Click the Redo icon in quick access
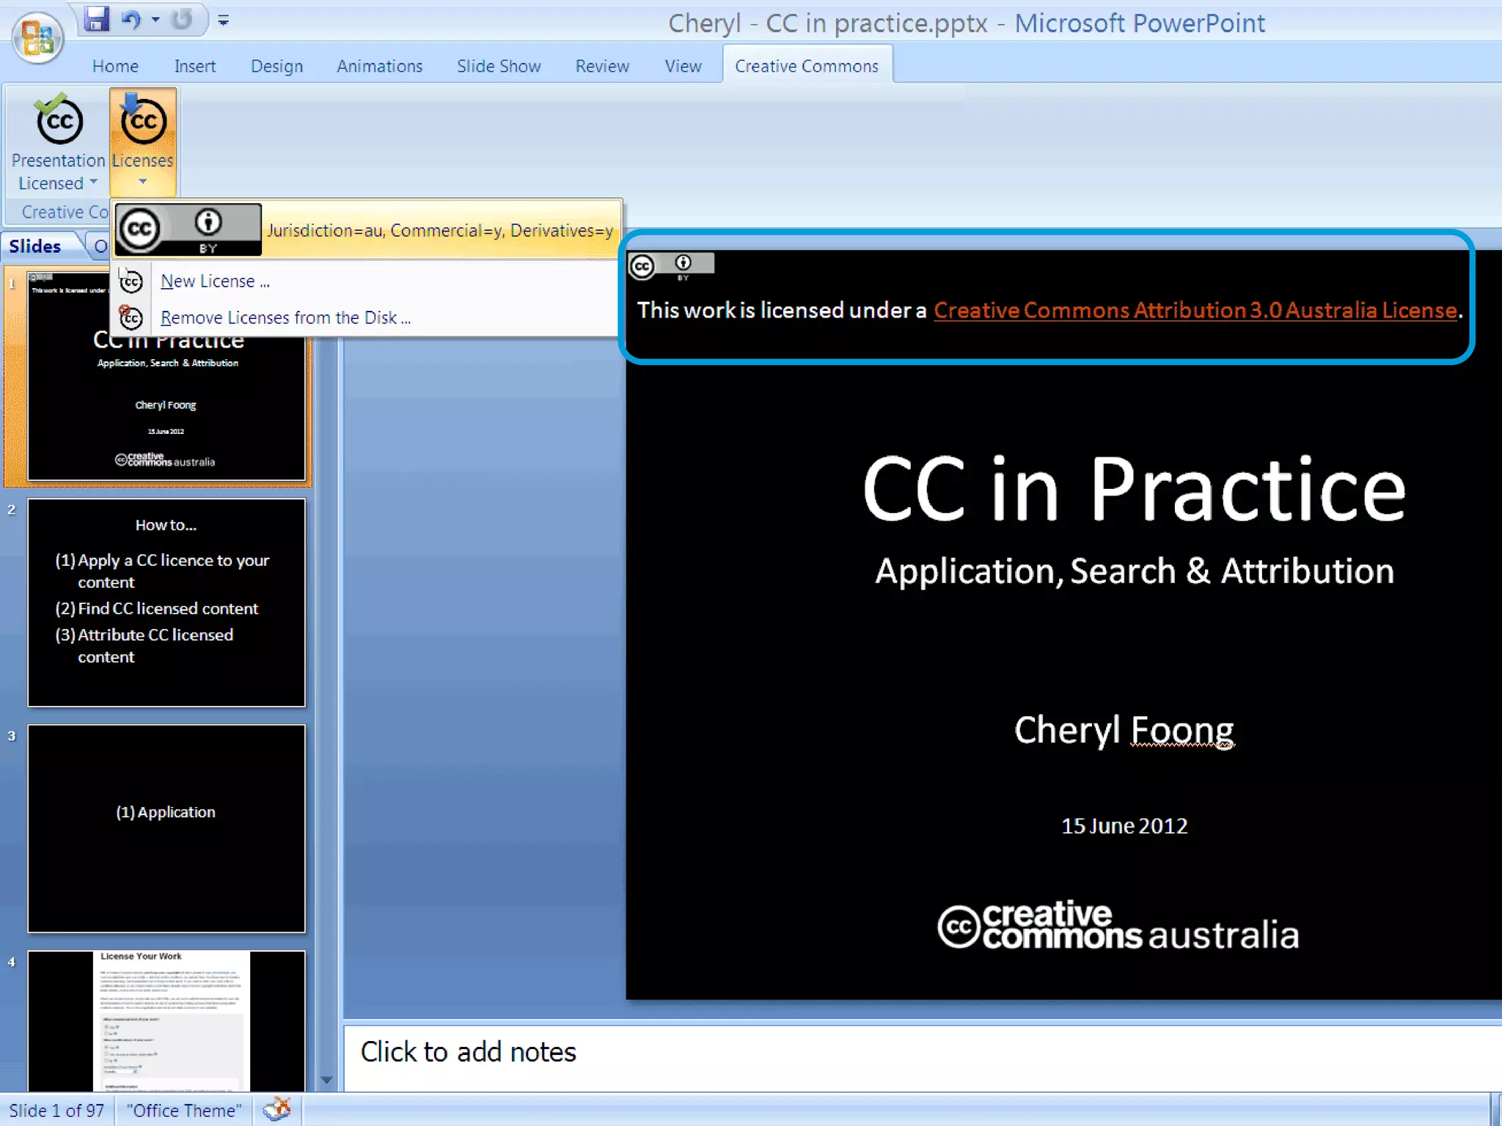Screen dimensions: 1502x1126 tap(182, 20)
